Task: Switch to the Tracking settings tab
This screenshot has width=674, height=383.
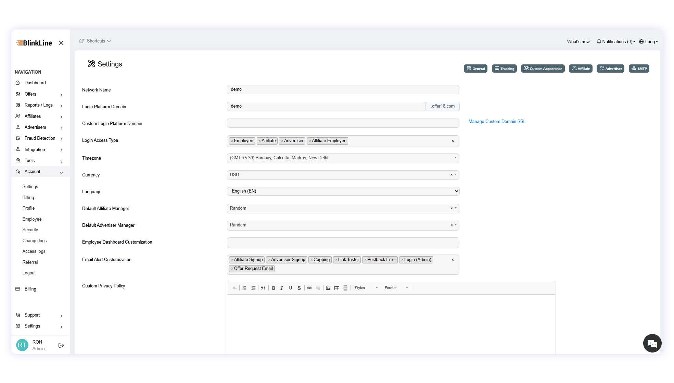Action: (x=504, y=69)
